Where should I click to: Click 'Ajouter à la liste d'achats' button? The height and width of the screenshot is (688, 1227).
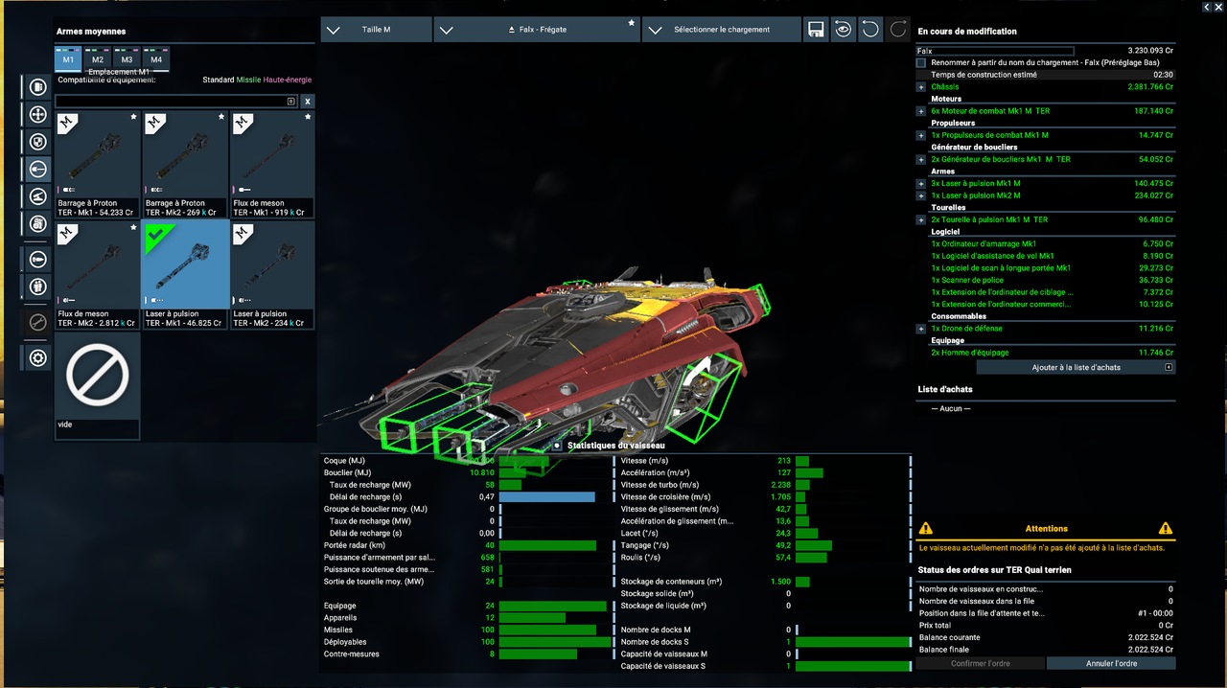pos(1076,367)
